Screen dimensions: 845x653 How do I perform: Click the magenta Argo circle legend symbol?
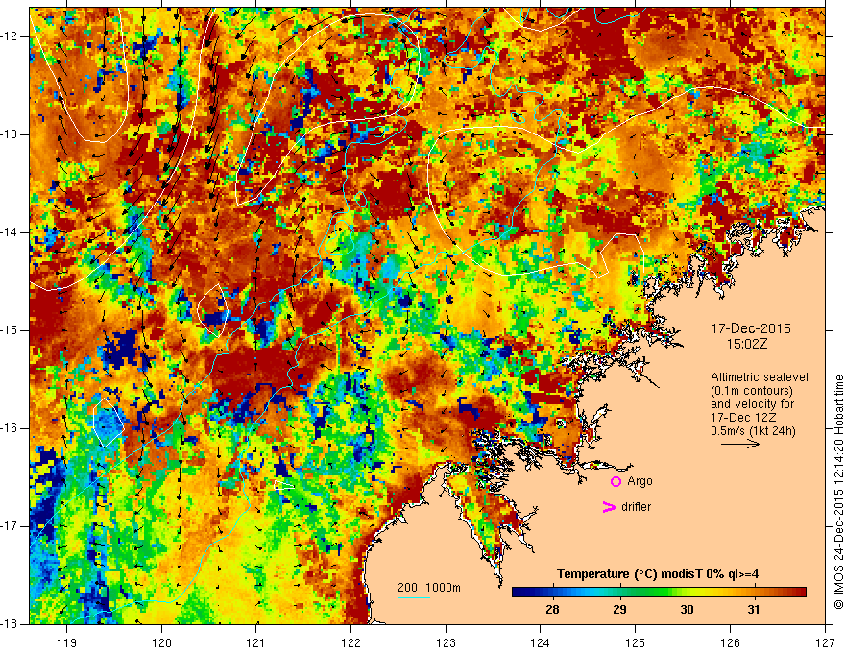coord(616,482)
